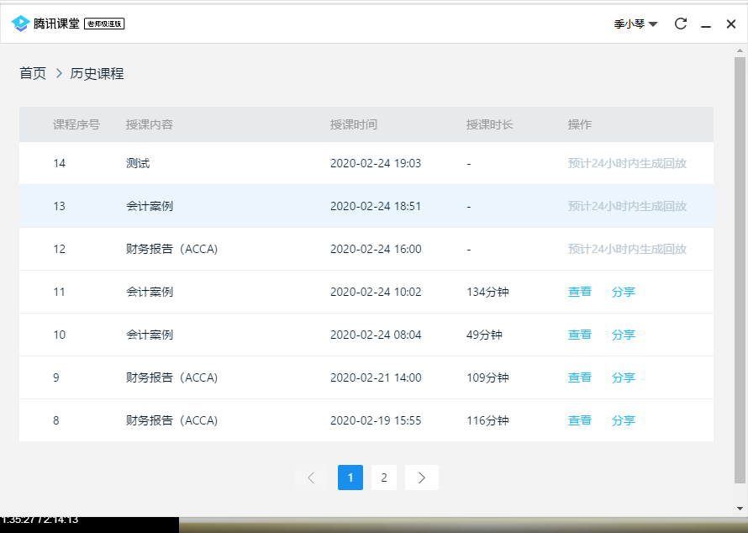Select page 1 in the pagination
Screen dimensions: 748x533
click(x=350, y=478)
